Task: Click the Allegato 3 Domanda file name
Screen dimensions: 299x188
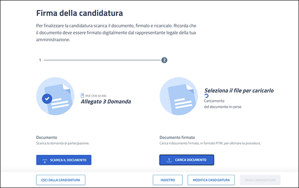Action: (x=106, y=102)
